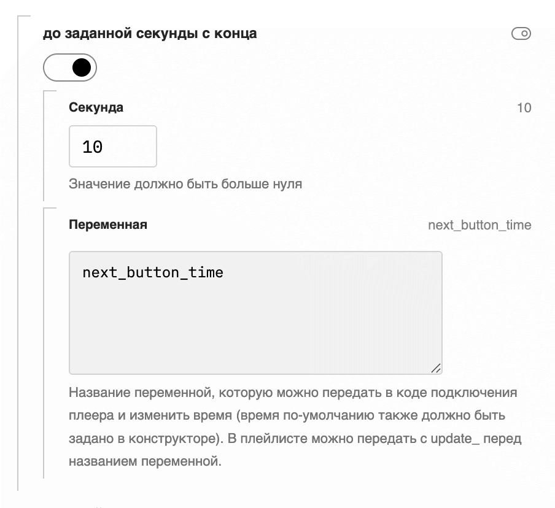Click the textarea resize handle in the corner
This screenshot has height=508, width=555.
click(436, 368)
